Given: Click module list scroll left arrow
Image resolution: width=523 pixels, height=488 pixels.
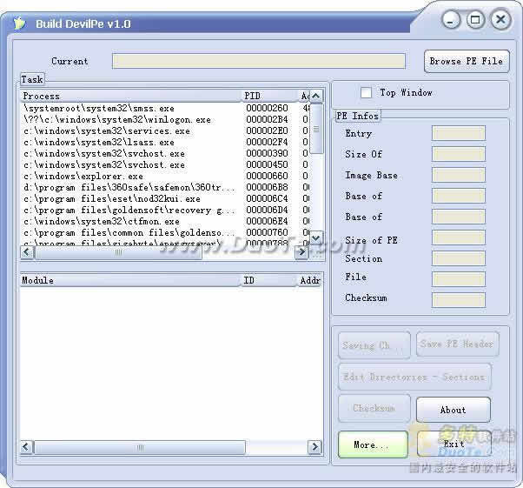Looking at the screenshot, I should [x=27, y=446].
